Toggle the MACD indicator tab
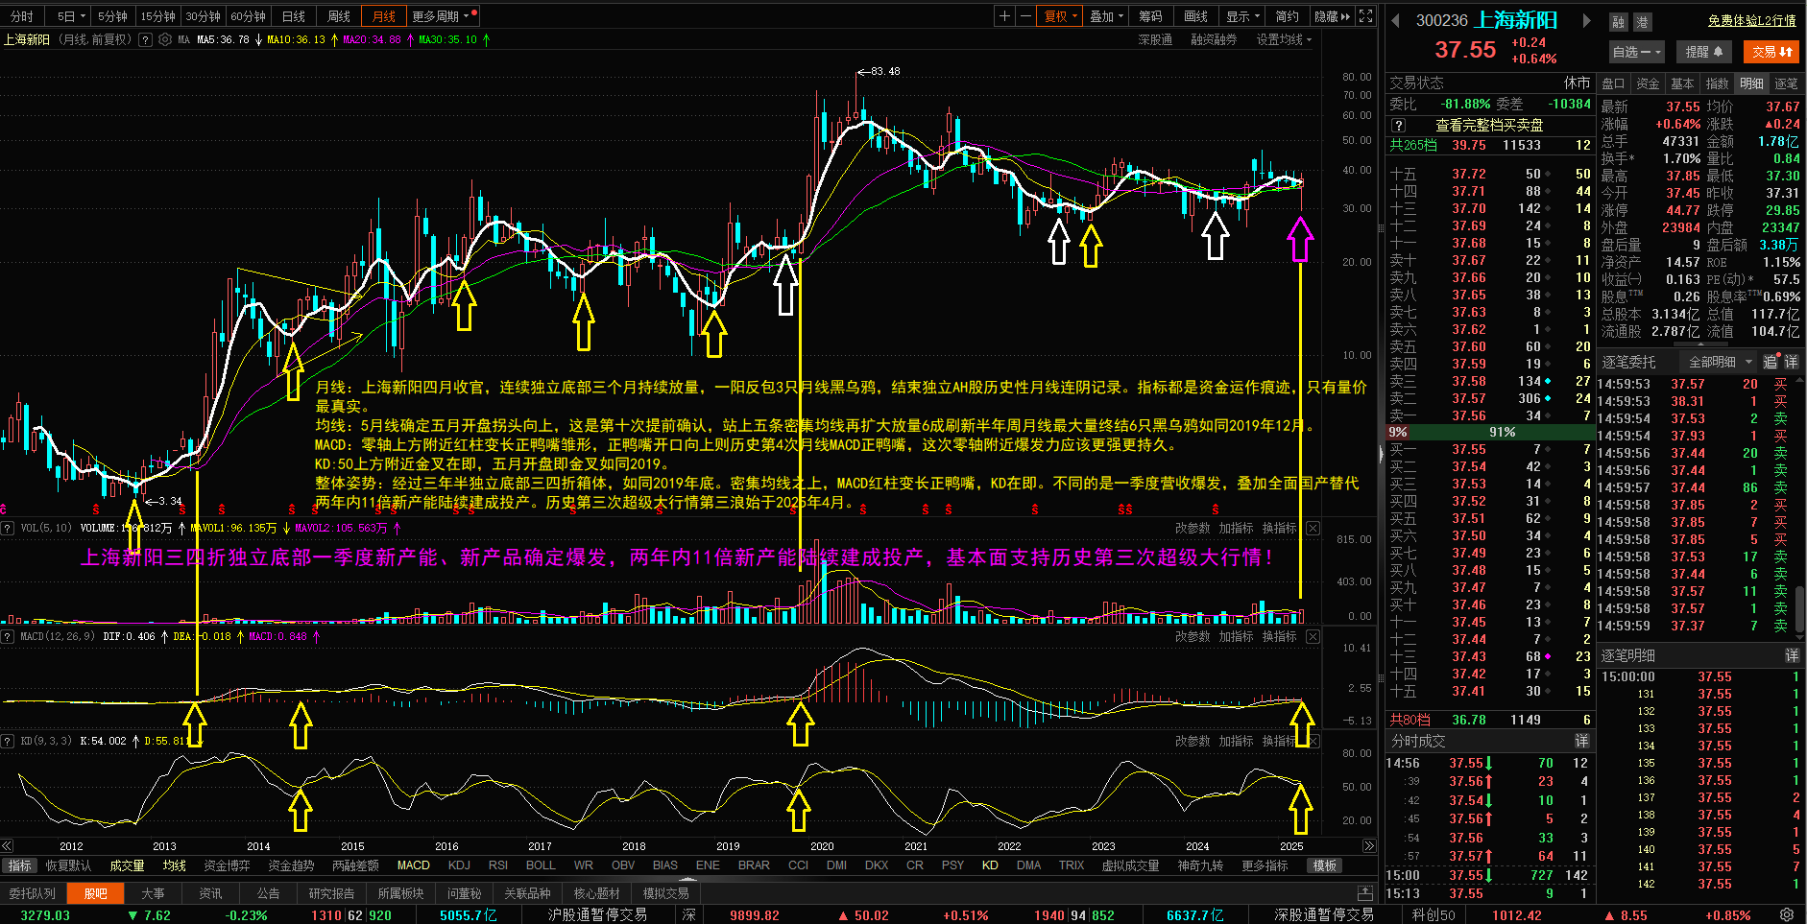Image resolution: width=1807 pixels, height=924 pixels. click(x=414, y=865)
